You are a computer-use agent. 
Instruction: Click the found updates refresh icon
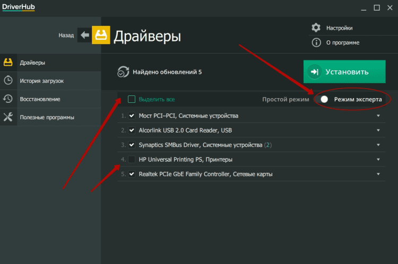coord(123,72)
